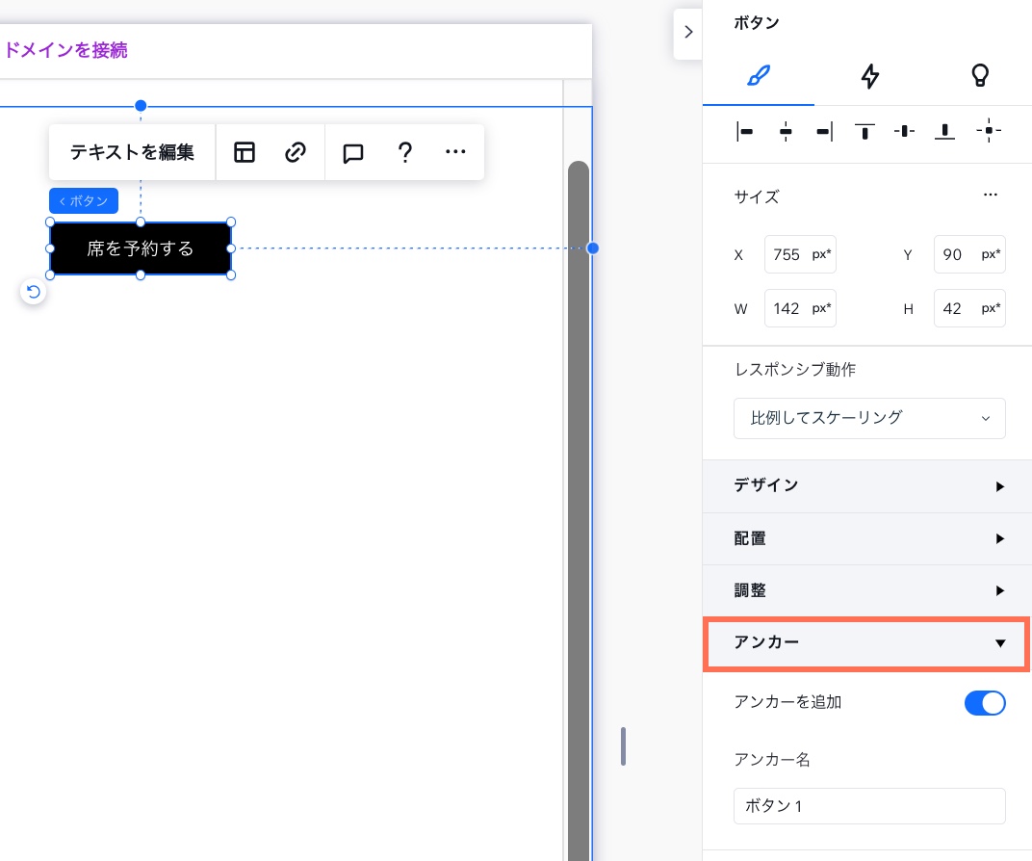1032x861 pixels.
Task: Align the button to the left edge
Action: pyautogui.click(x=744, y=131)
